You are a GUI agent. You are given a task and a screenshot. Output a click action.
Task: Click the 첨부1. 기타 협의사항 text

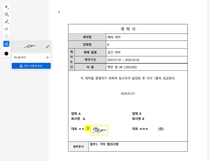pyautogui.click(x=104, y=144)
